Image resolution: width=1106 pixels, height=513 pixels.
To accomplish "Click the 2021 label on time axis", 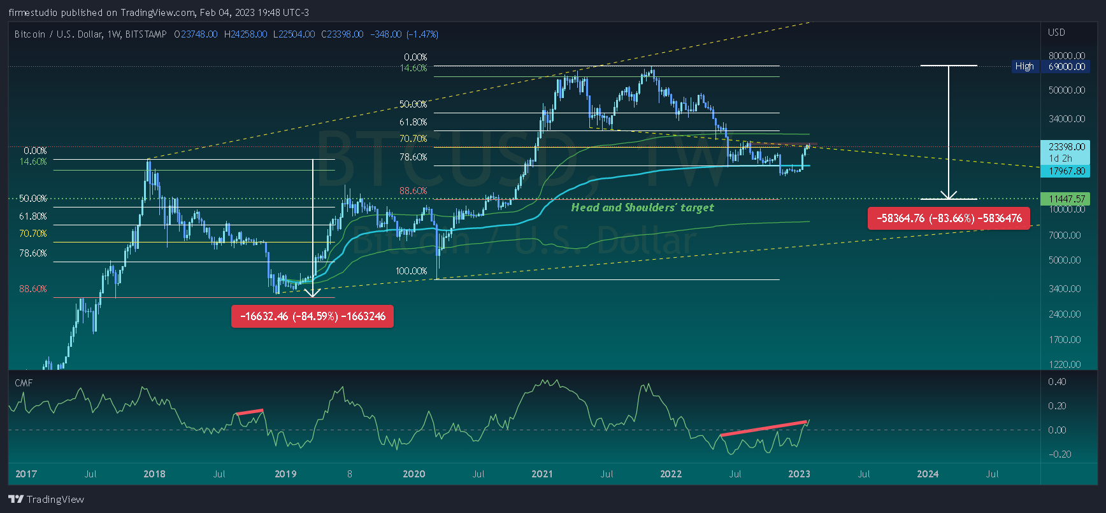I will (542, 474).
